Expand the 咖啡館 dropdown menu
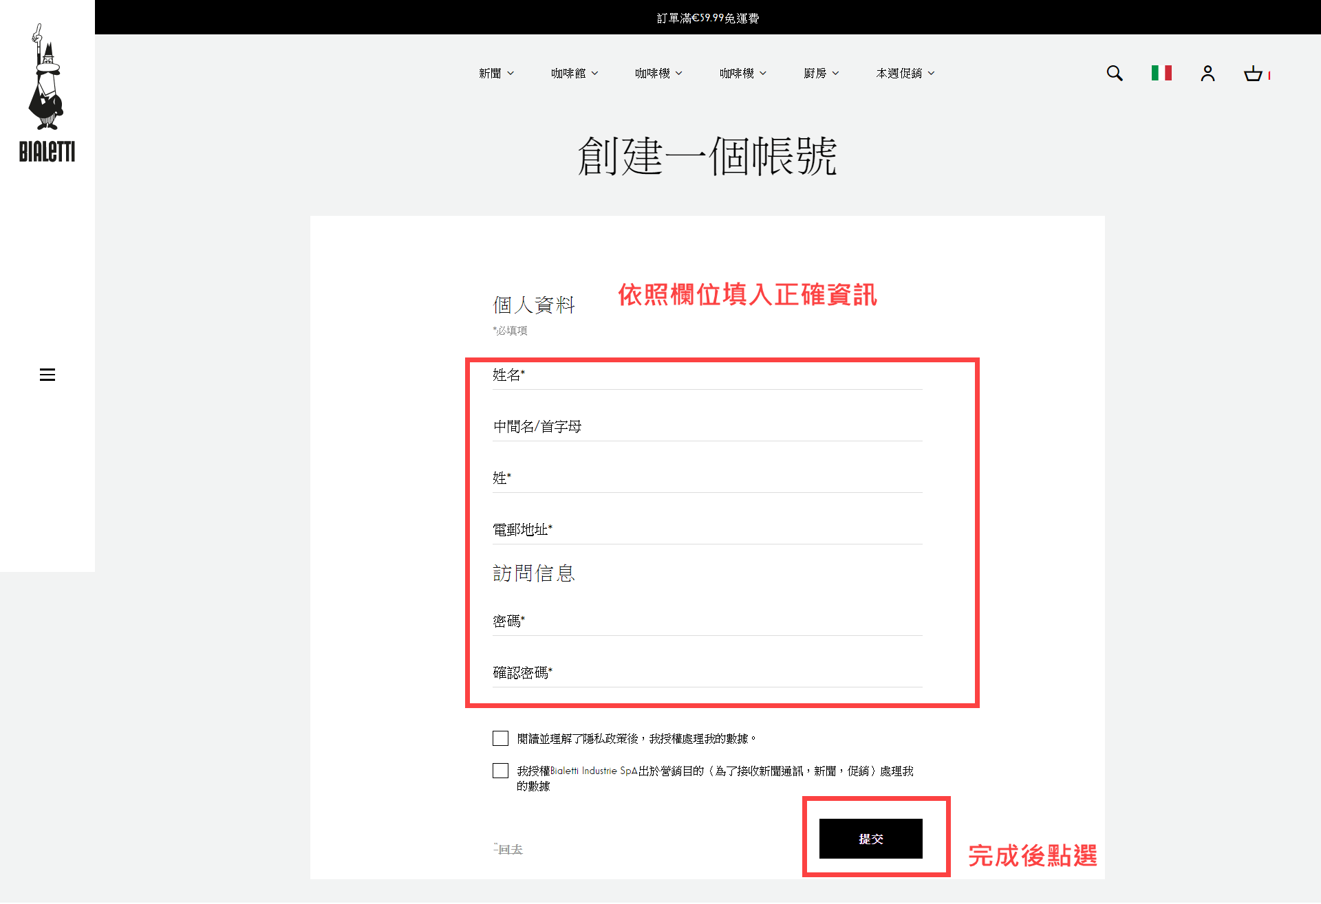Viewport: 1321px width, 904px height. click(x=574, y=74)
